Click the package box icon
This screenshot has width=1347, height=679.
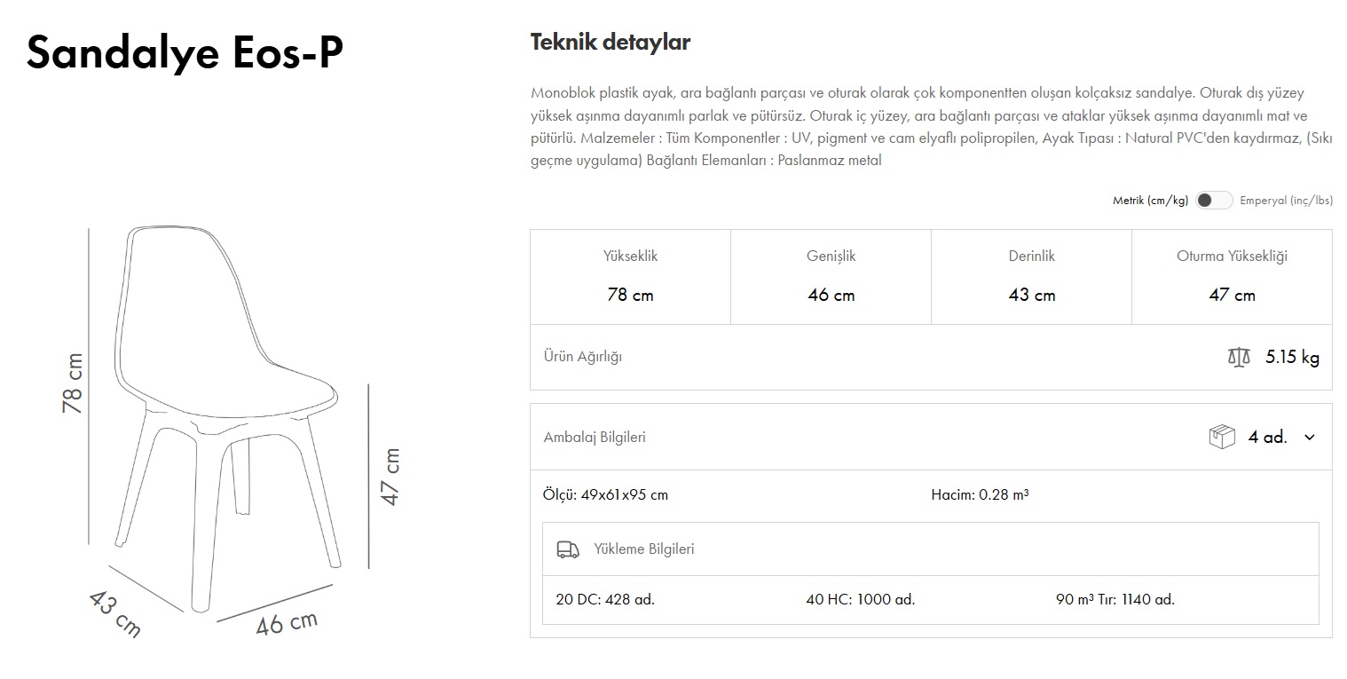1222,437
